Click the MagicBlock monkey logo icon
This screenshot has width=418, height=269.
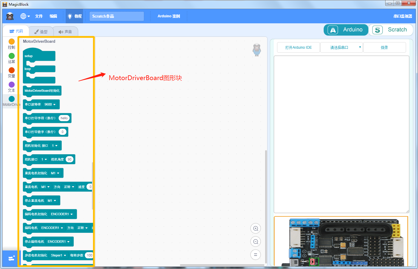pyautogui.click(x=10, y=16)
